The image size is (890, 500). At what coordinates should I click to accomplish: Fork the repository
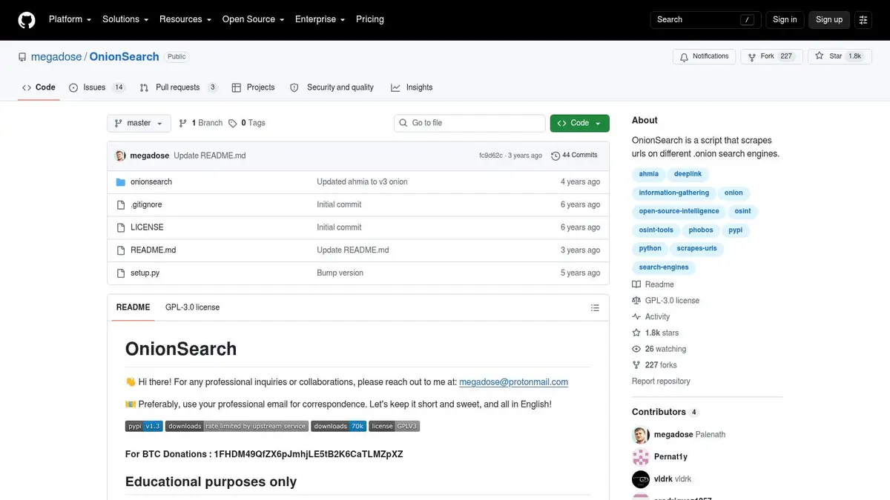771,56
